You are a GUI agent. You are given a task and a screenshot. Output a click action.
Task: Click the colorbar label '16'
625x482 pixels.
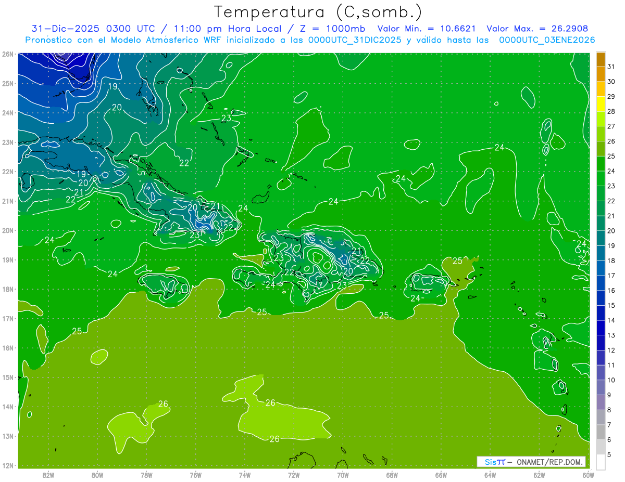(x=611, y=291)
